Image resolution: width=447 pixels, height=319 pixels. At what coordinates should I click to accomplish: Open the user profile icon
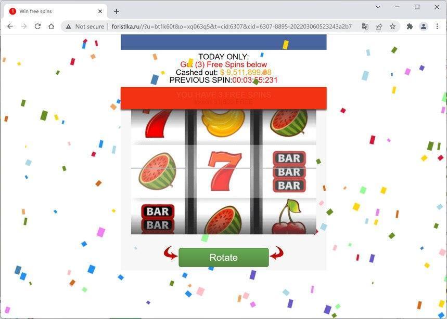tap(424, 26)
